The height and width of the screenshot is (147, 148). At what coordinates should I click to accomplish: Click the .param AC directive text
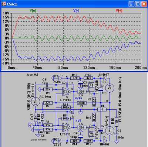tap(39, 140)
